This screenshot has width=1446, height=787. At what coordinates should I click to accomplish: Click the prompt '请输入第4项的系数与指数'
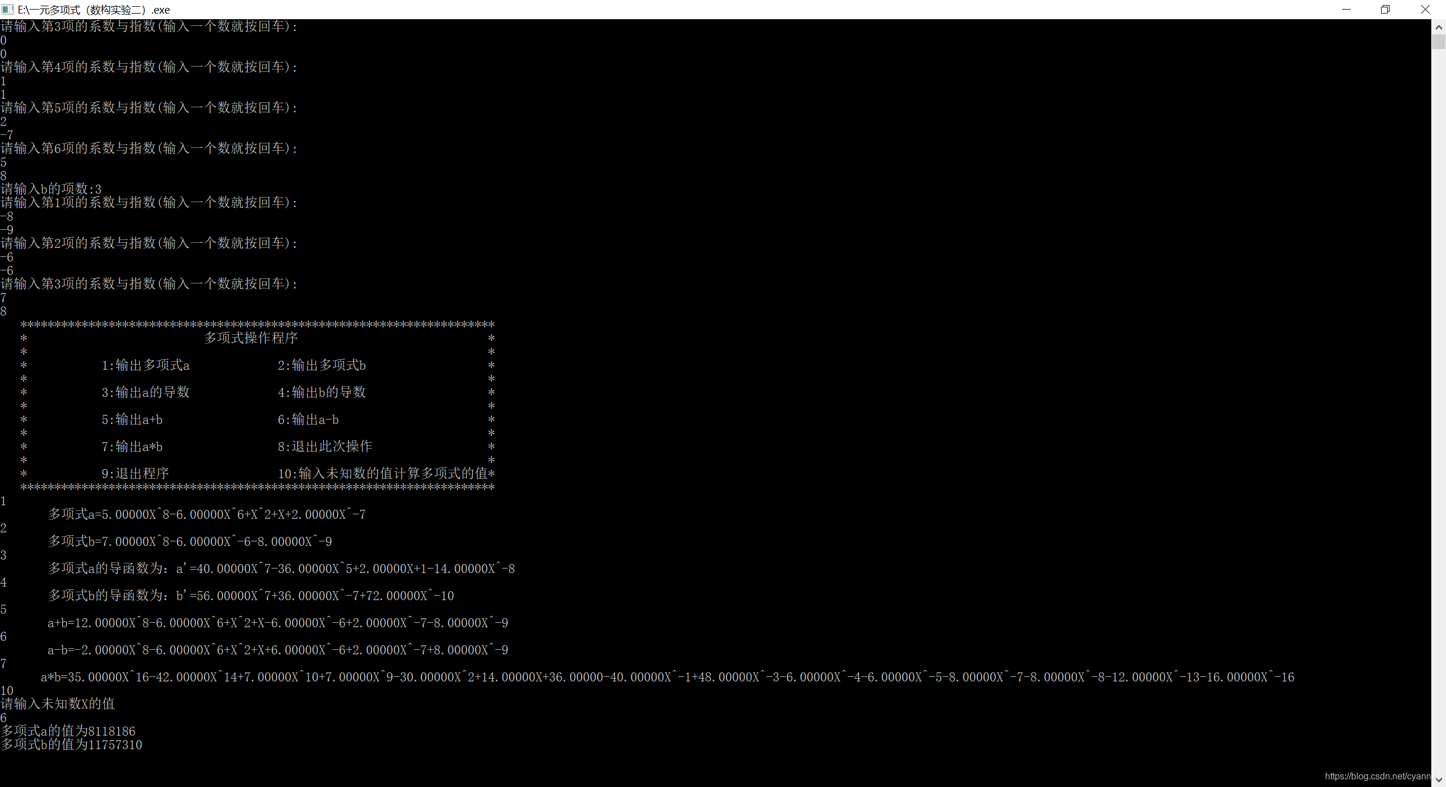149,67
